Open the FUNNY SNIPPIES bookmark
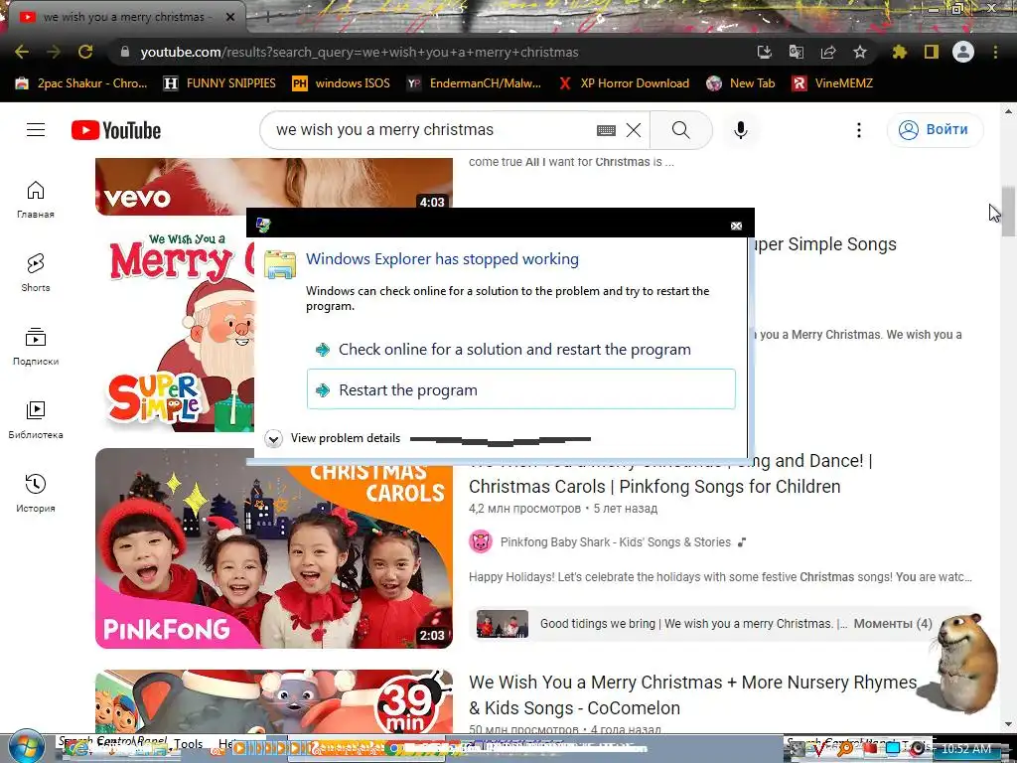The image size is (1017, 763). click(x=219, y=83)
